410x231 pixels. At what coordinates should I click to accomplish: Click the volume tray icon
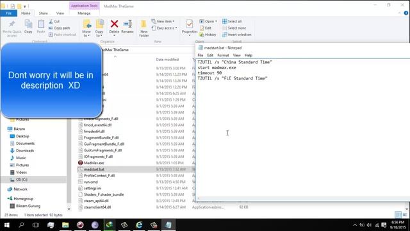(369, 225)
